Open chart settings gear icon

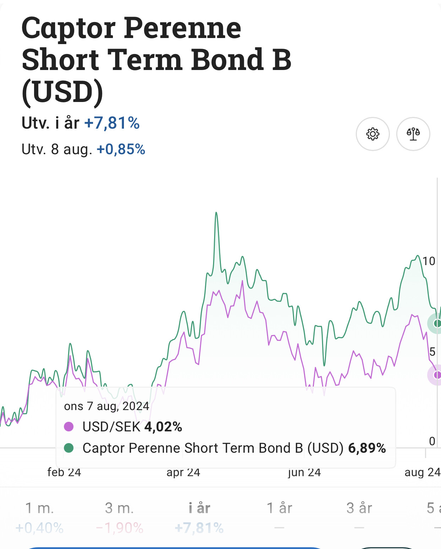pyautogui.click(x=372, y=134)
